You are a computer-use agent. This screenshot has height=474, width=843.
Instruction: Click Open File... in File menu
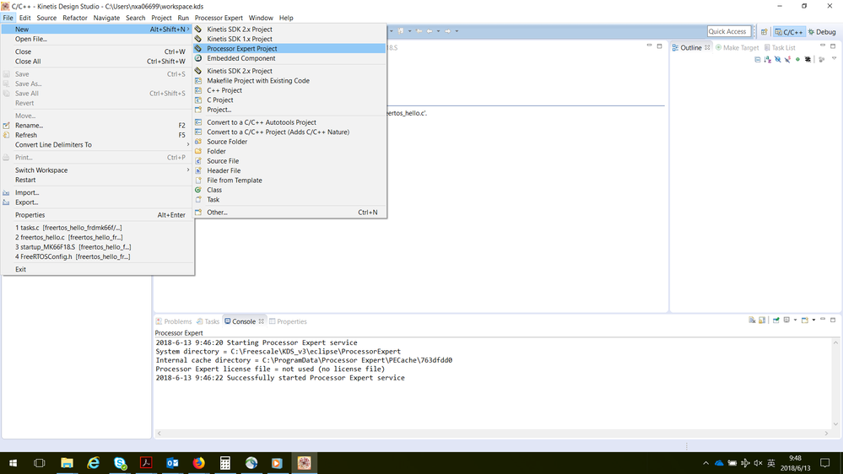[97, 39]
